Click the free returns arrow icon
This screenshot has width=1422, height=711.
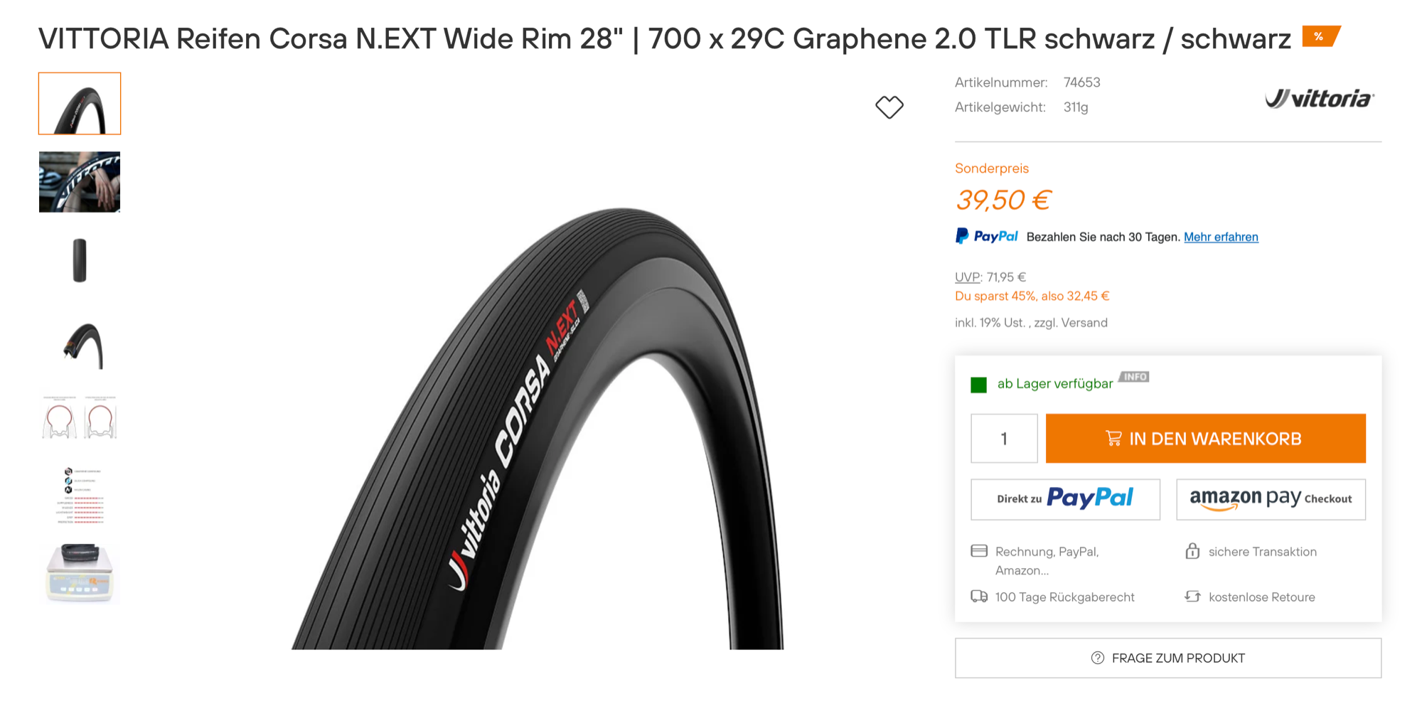coord(1192,597)
